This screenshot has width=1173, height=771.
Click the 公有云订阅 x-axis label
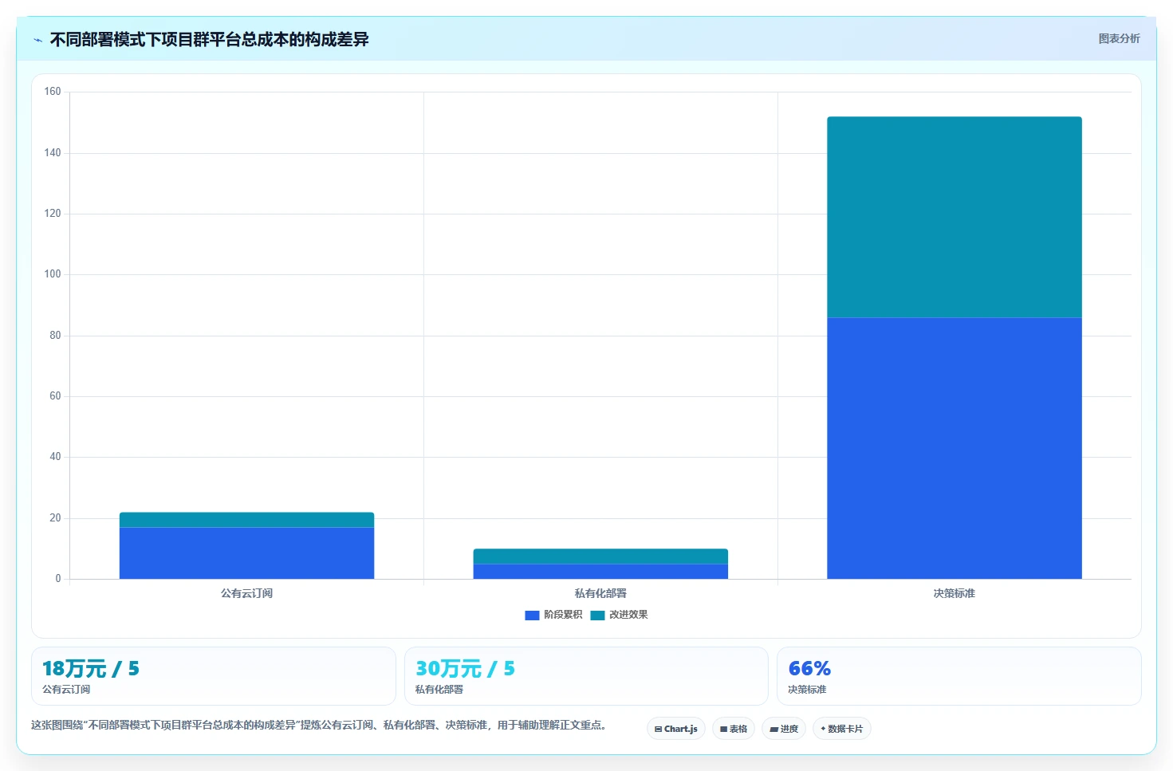[246, 593]
